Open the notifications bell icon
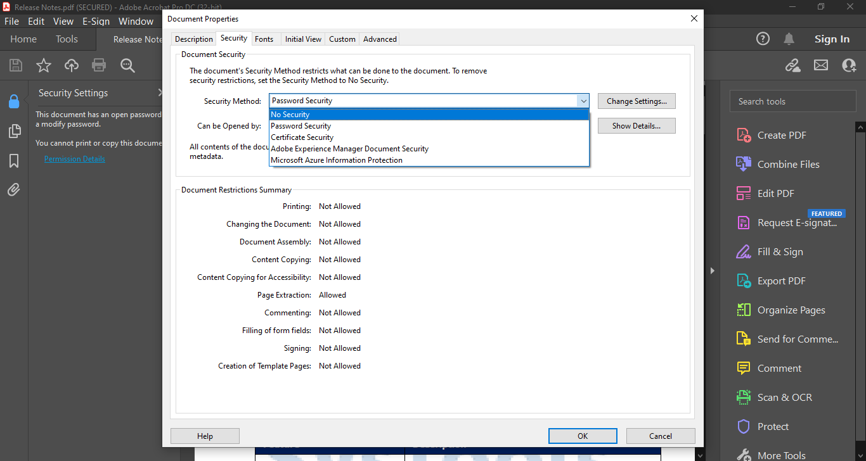866x461 pixels. click(789, 39)
